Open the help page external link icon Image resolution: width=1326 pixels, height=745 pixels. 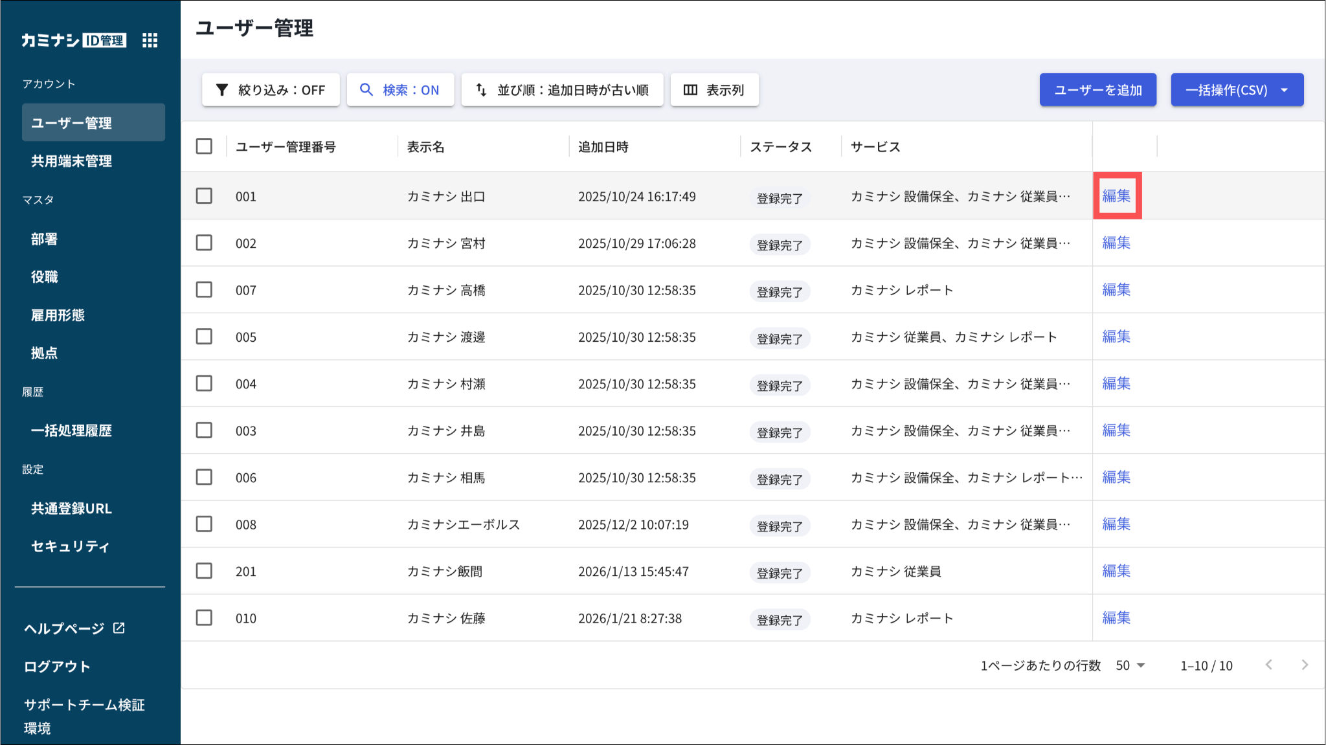click(119, 628)
